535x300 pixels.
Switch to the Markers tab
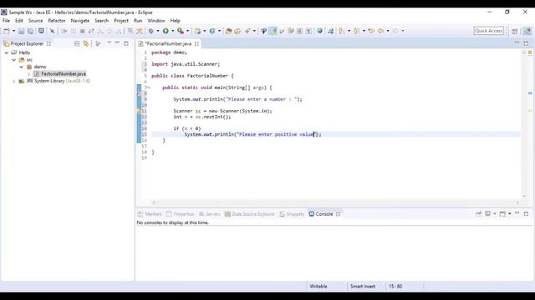click(150, 214)
